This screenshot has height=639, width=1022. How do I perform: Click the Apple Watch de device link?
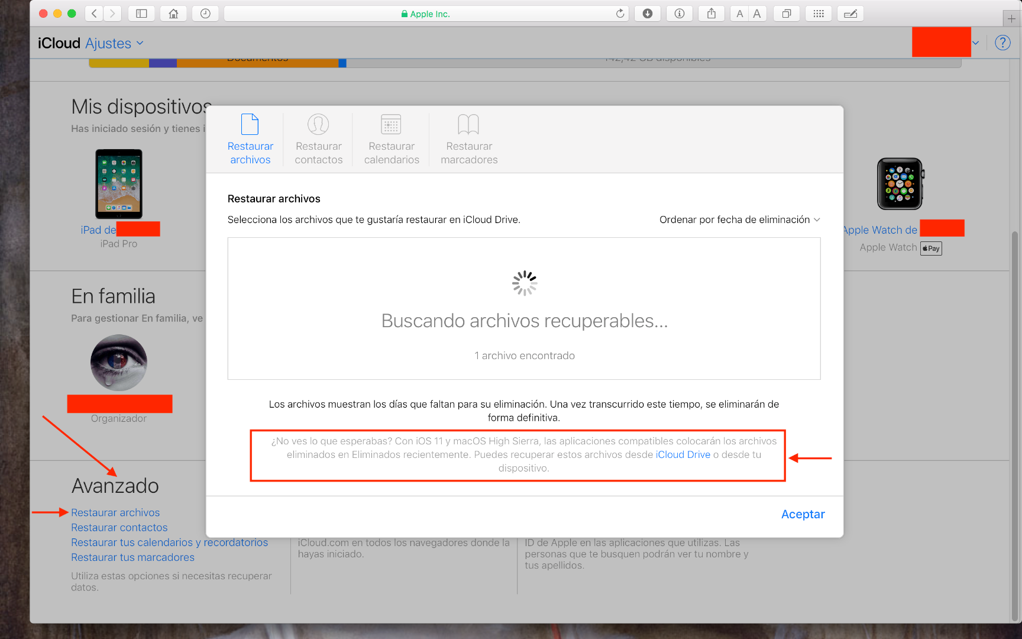point(880,230)
